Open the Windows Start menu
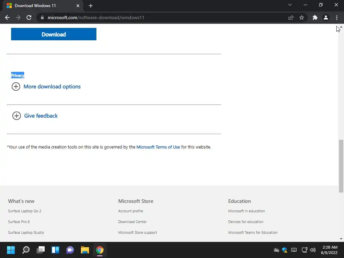The height and width of the screenshot is (258, 344). click(x=11, y=250)
